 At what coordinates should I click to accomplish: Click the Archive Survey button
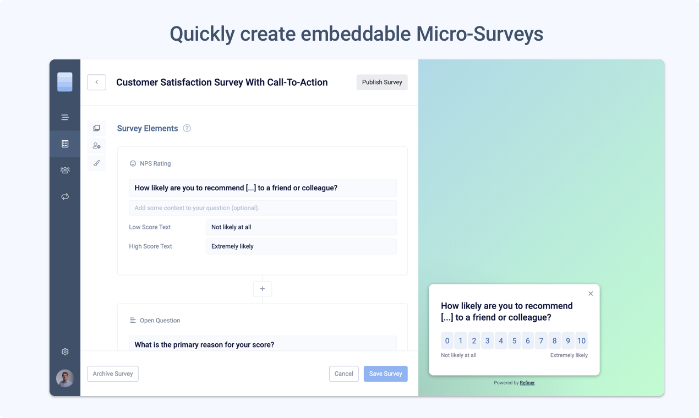click(113, 374)
